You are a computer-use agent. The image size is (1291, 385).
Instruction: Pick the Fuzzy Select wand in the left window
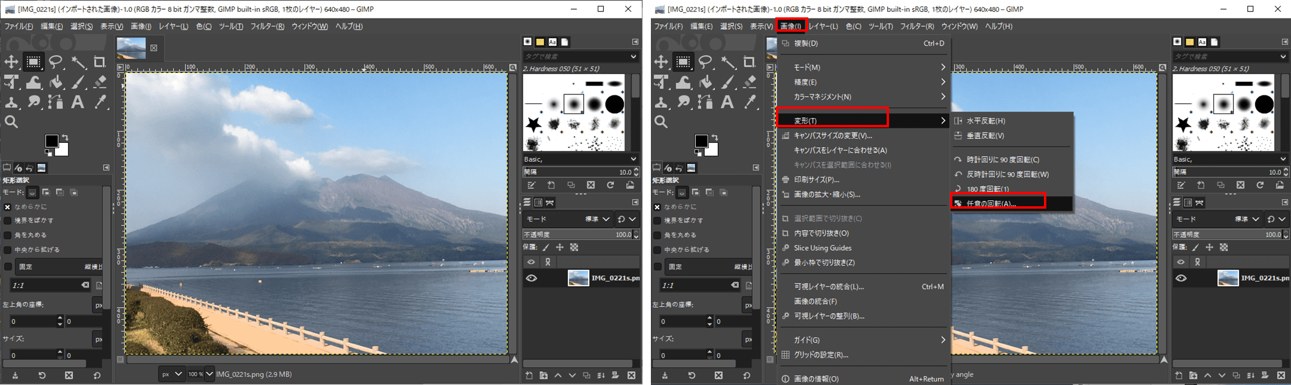click(78, 62)
